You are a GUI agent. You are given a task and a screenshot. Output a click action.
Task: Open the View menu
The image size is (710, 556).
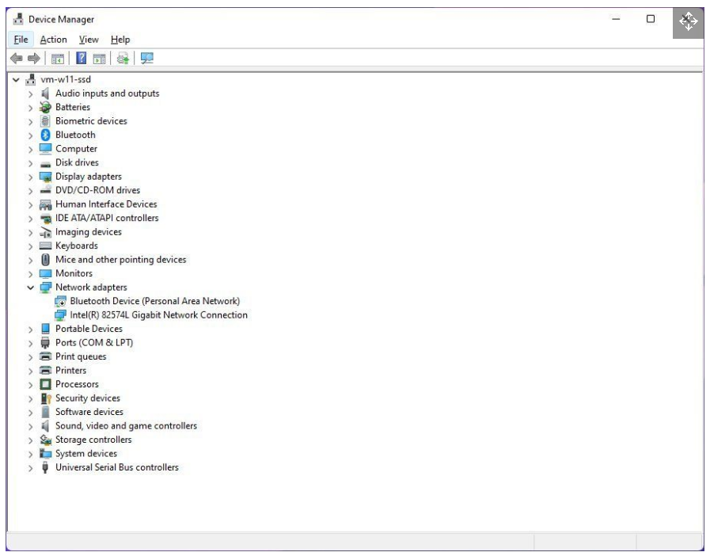pyautogui.click(x=89, y=40)
